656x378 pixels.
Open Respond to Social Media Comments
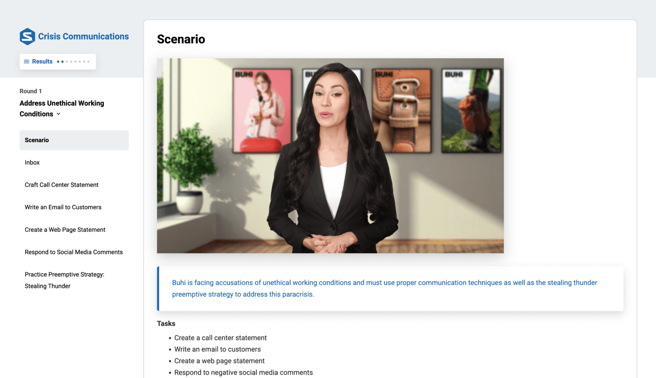74,252
